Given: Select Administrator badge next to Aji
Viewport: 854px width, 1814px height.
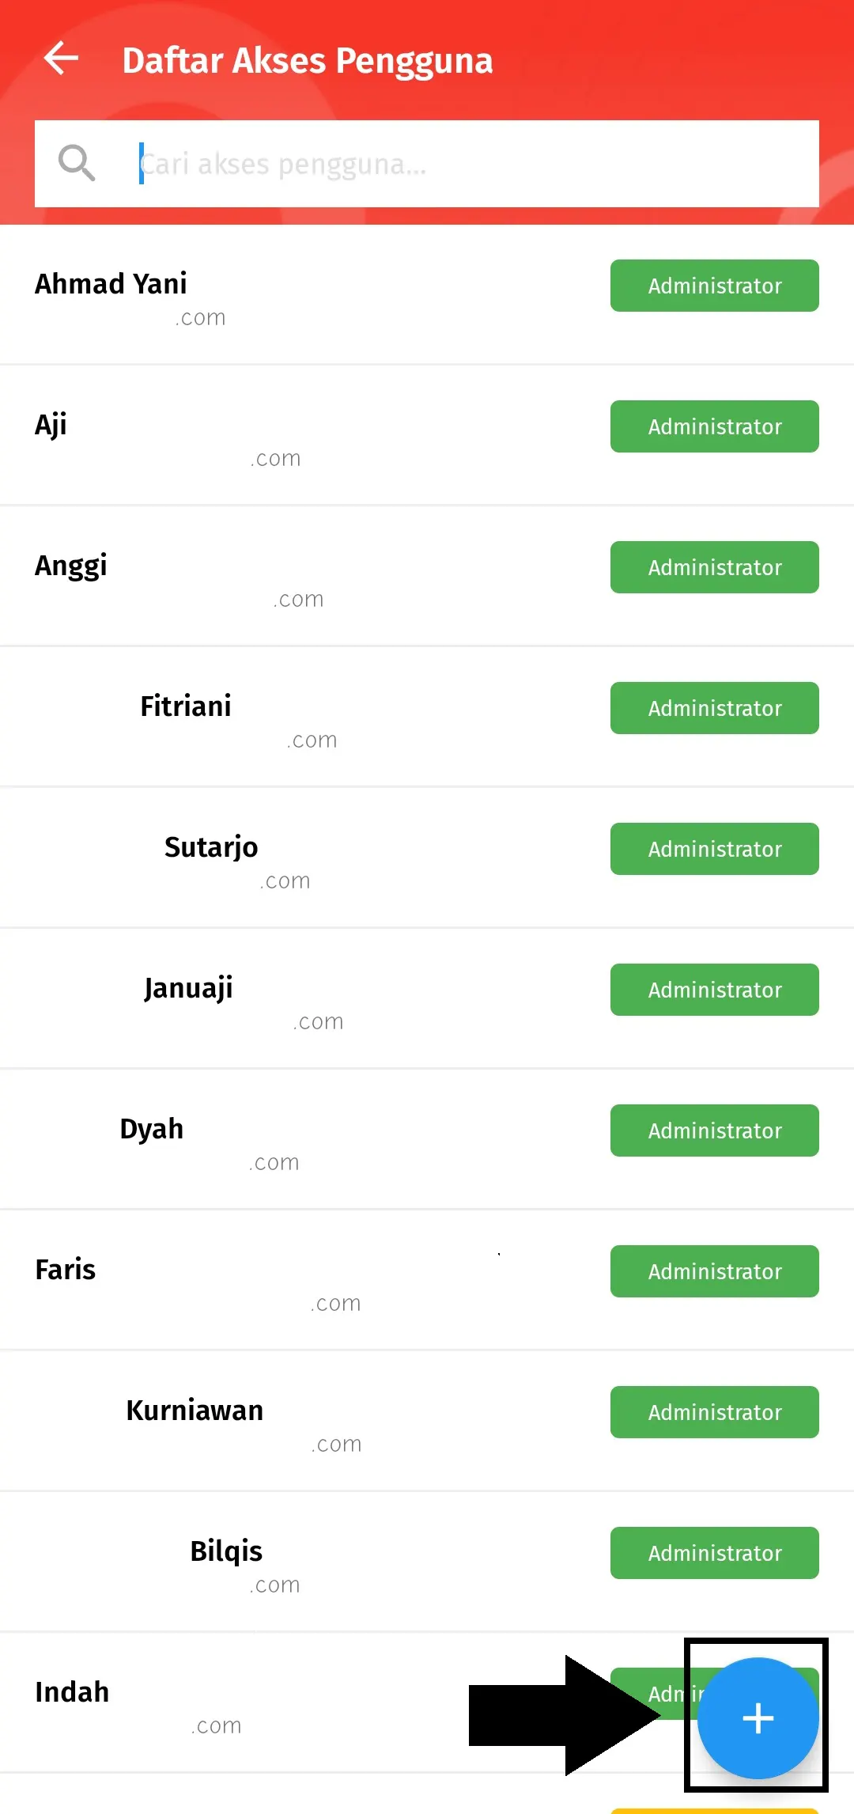Looking at the screenshot, I should pyautogui.click(x=714, y=426).
